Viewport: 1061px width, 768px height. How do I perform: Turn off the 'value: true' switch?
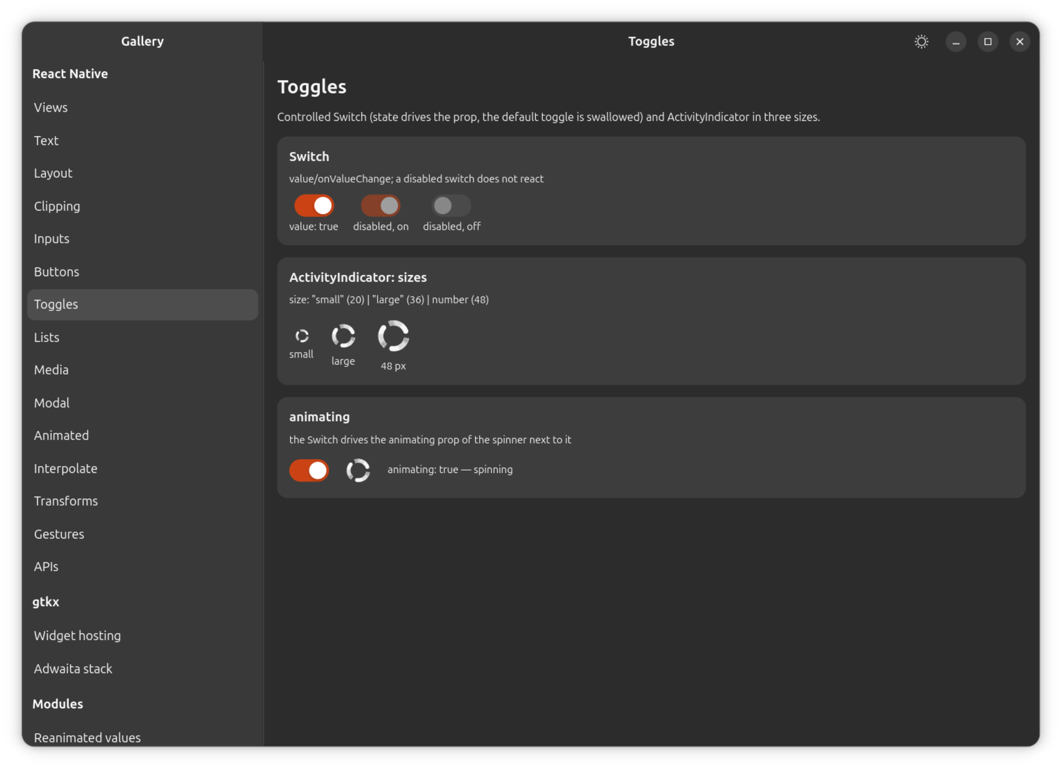coord(314,205)
